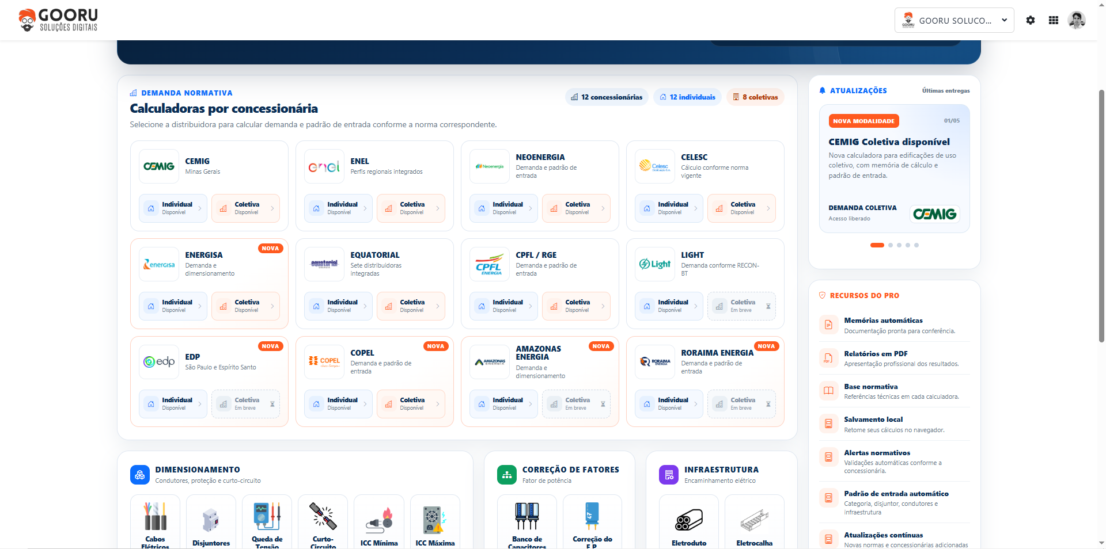Click the Gooru Soluções Digitais logo
Image resolution: width=1106 pixels, height=549 pixels.
[x=58, y=20]
